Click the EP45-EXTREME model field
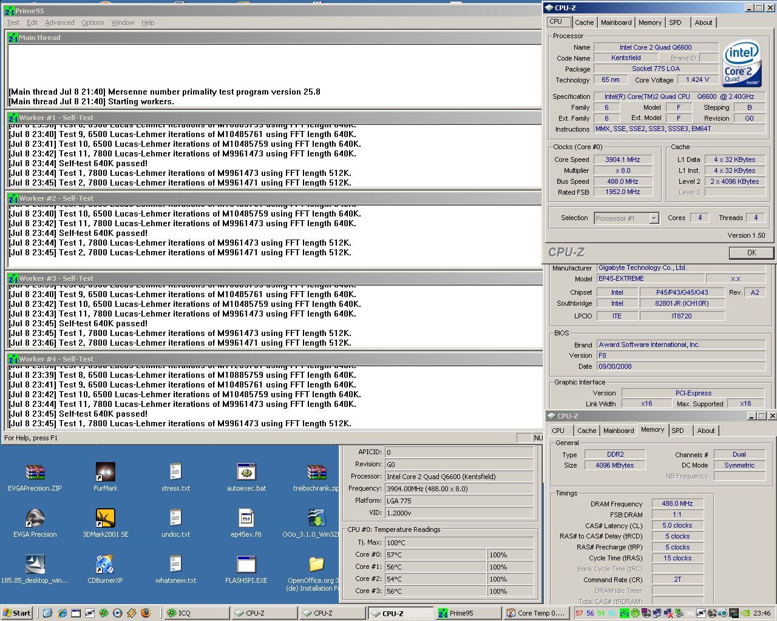Image resolution: width=777 pixels, height=621 pixels. pos(651,278)
